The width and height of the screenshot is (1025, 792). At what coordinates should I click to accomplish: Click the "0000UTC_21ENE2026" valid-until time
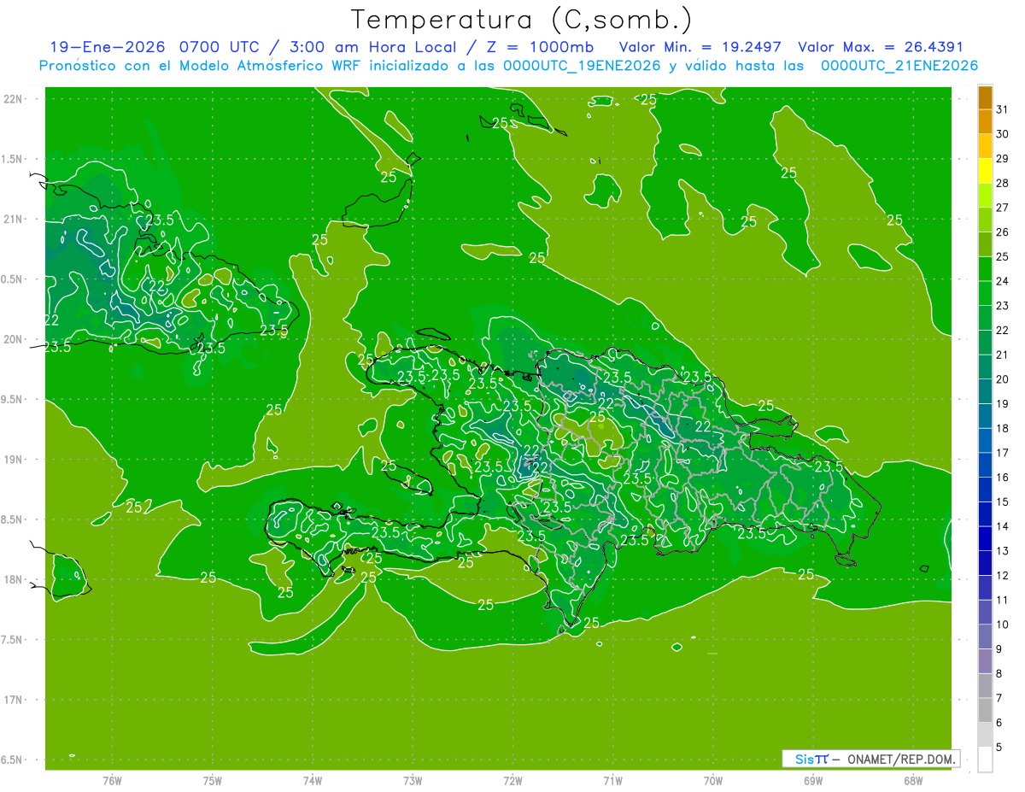899,66
